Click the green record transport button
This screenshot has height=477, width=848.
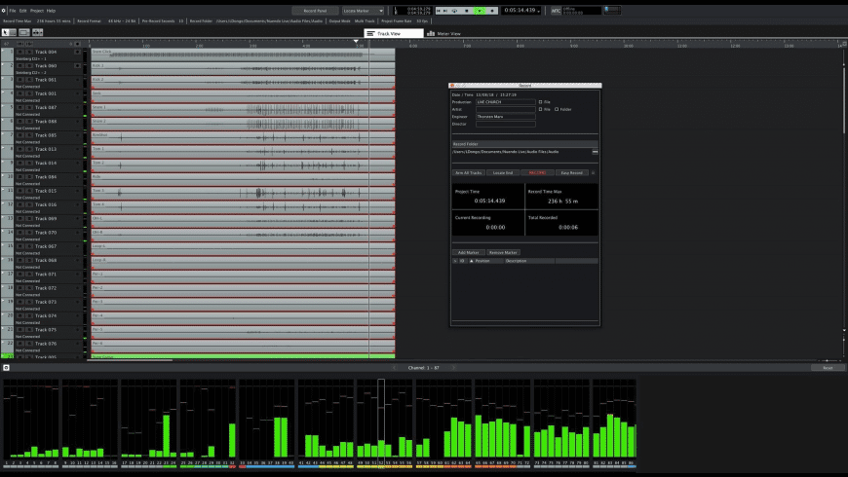[x=479, y=10]
